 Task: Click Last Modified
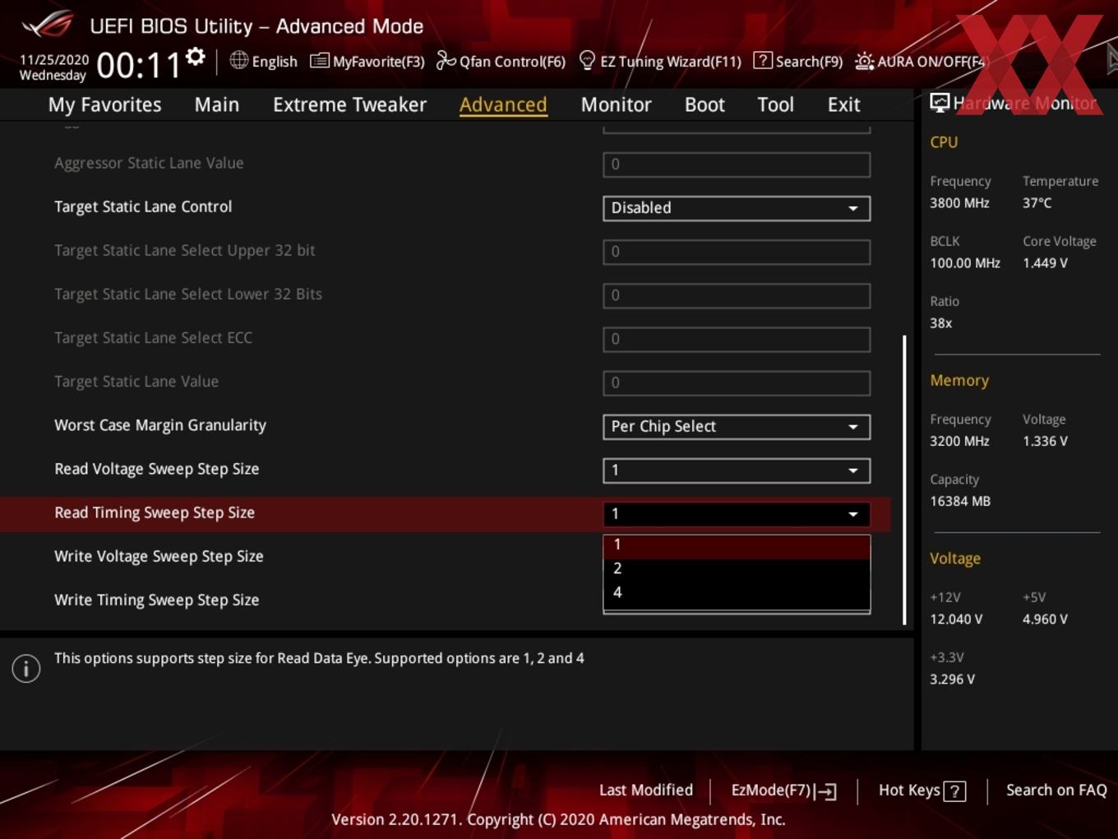tap(645, 790)
